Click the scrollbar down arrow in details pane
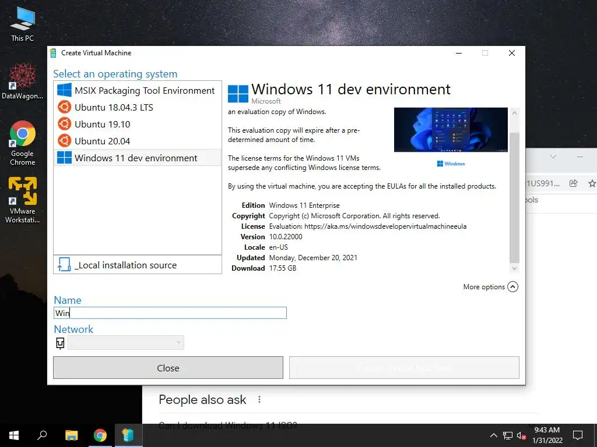This screenshot has height=447, width=597. tap(514, 268)
